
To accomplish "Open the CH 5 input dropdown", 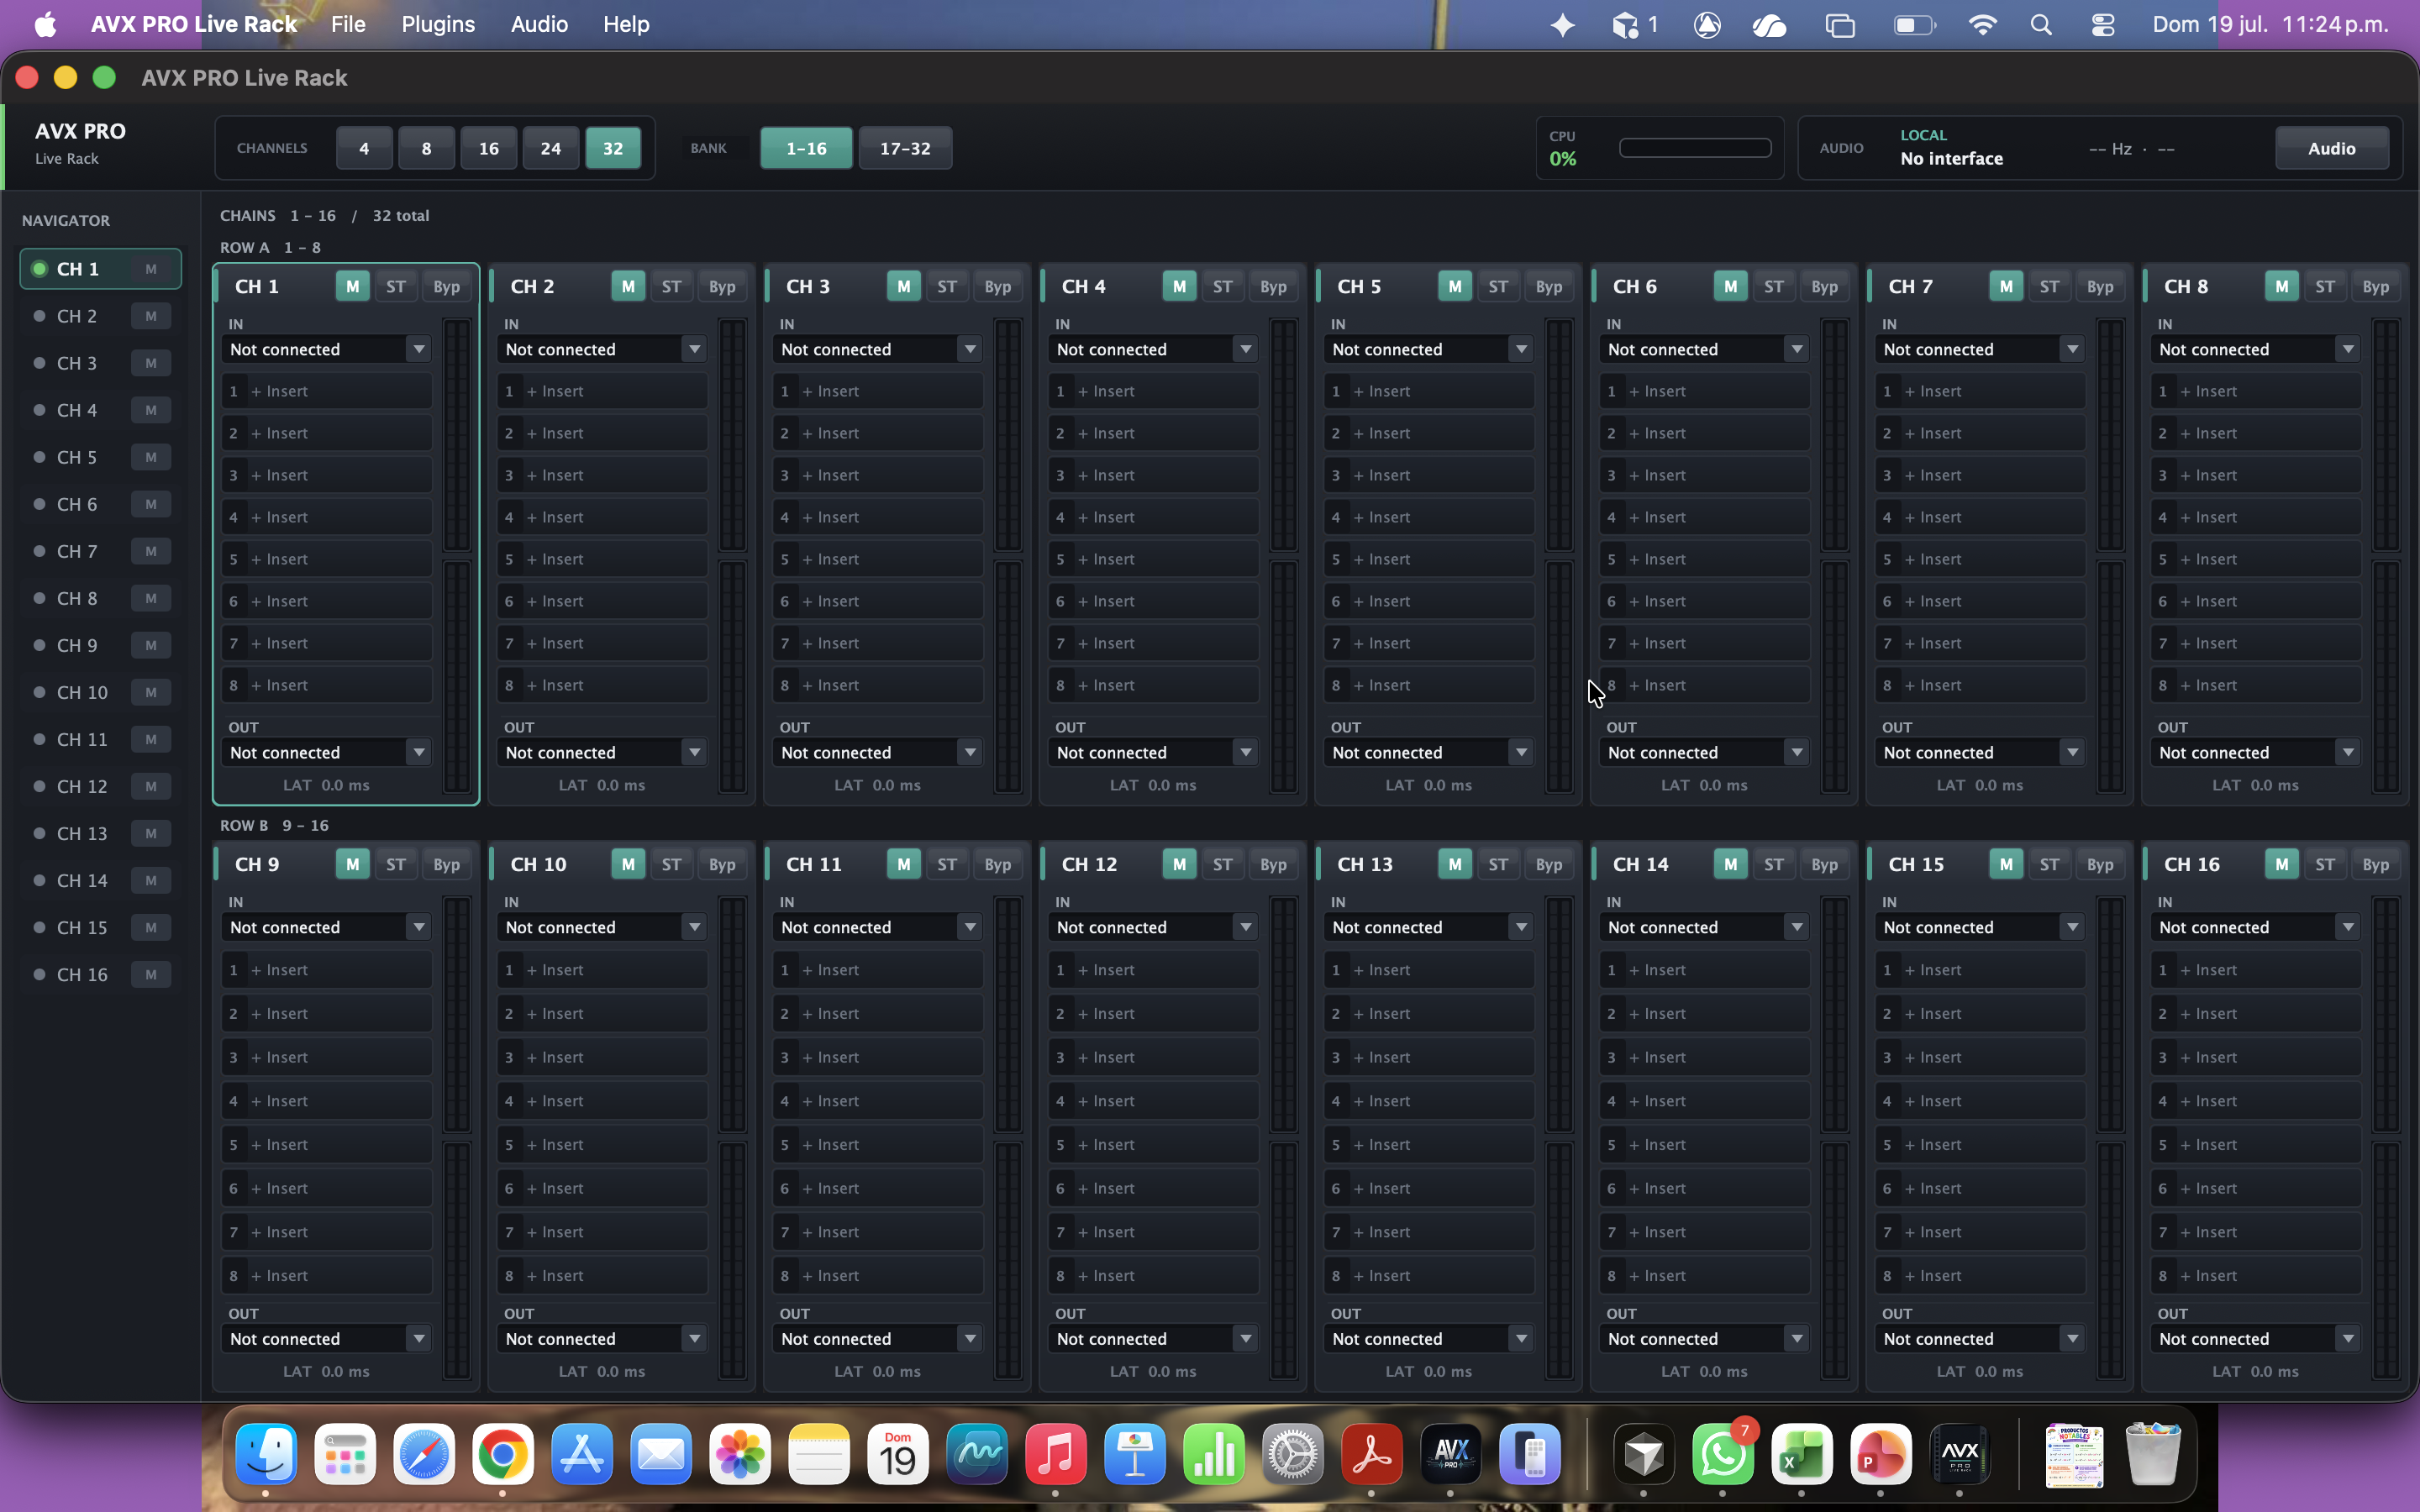I will pos(1429,349).
